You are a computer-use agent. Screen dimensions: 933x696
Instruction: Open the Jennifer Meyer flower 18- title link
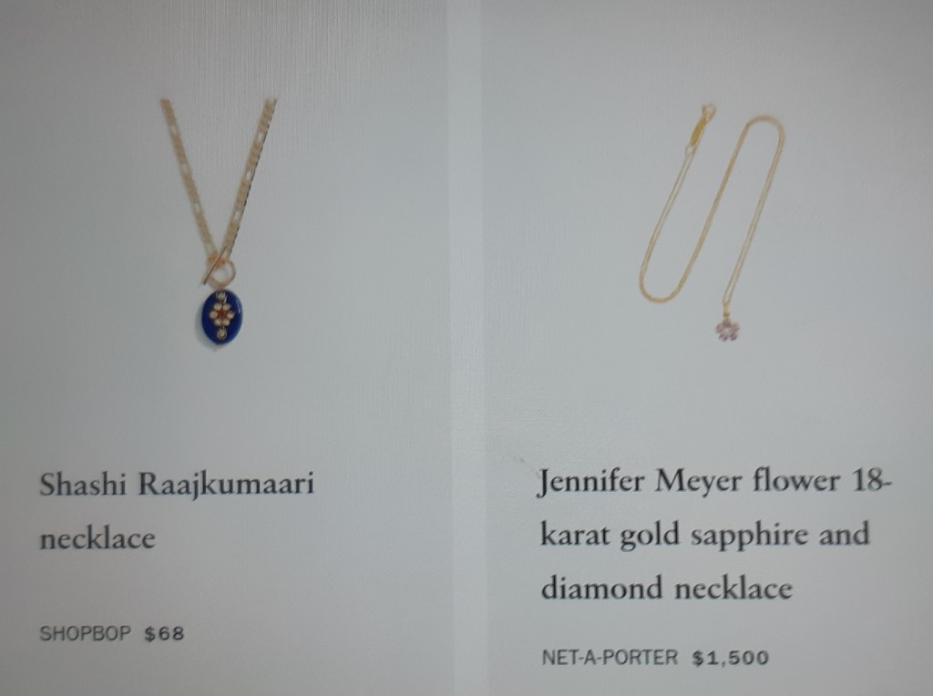point(714,481)
